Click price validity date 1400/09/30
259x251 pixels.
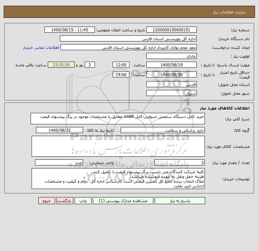(x=172, y=74)
